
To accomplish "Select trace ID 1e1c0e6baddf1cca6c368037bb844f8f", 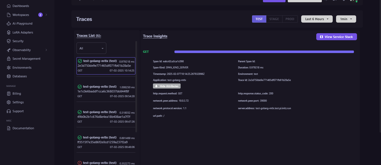I will (x=103, y=91).
